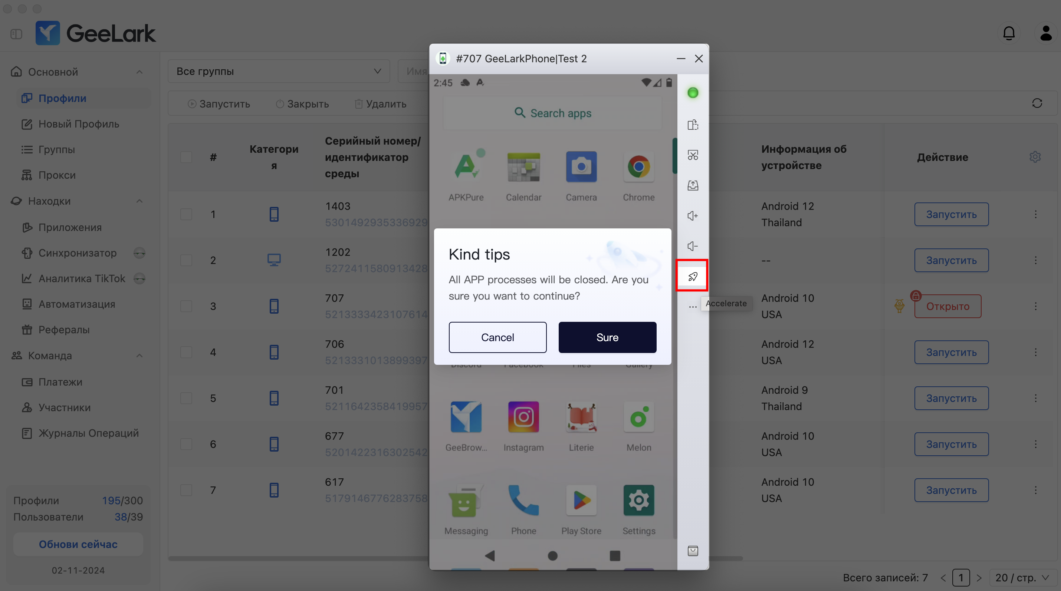This screenshot has height=591, width=1061.
Task: Open the Phone app
Action: (x=523, y=509)
